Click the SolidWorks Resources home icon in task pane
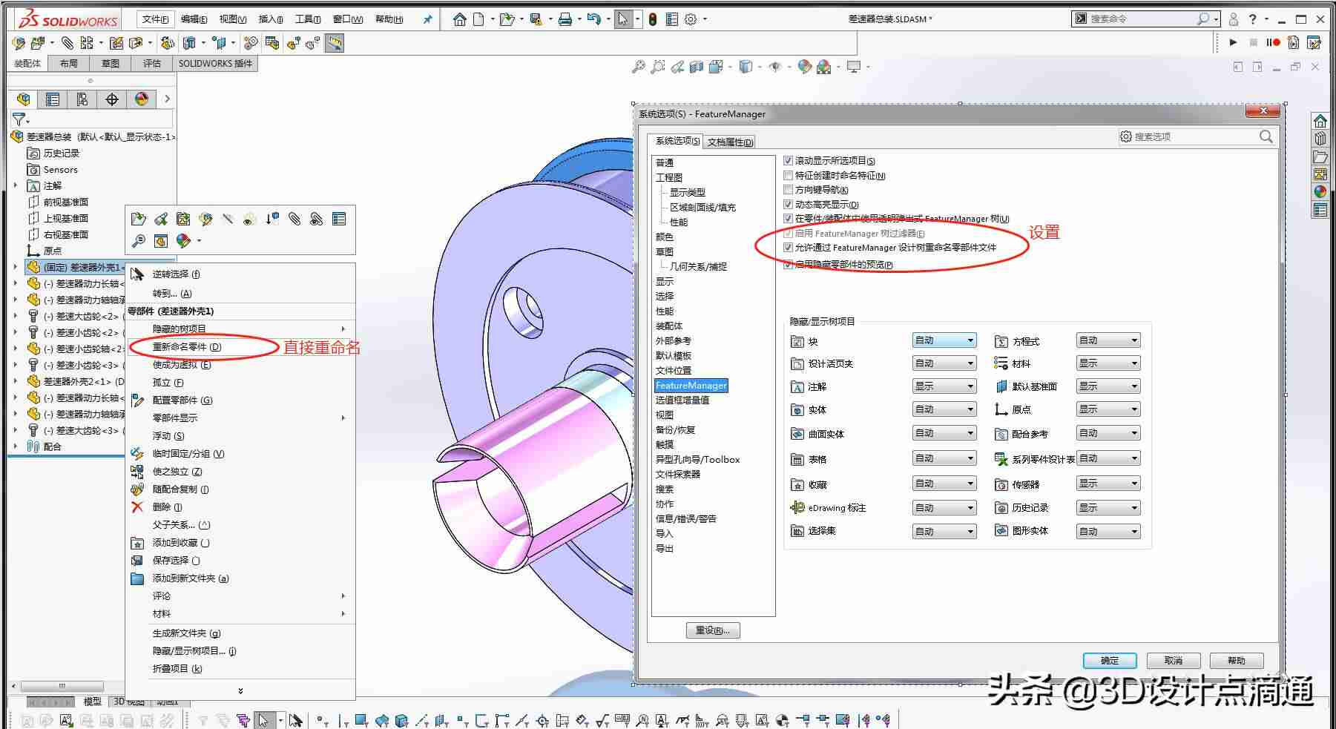Viewport: 1336px width, 729px height. (1320, 121)
